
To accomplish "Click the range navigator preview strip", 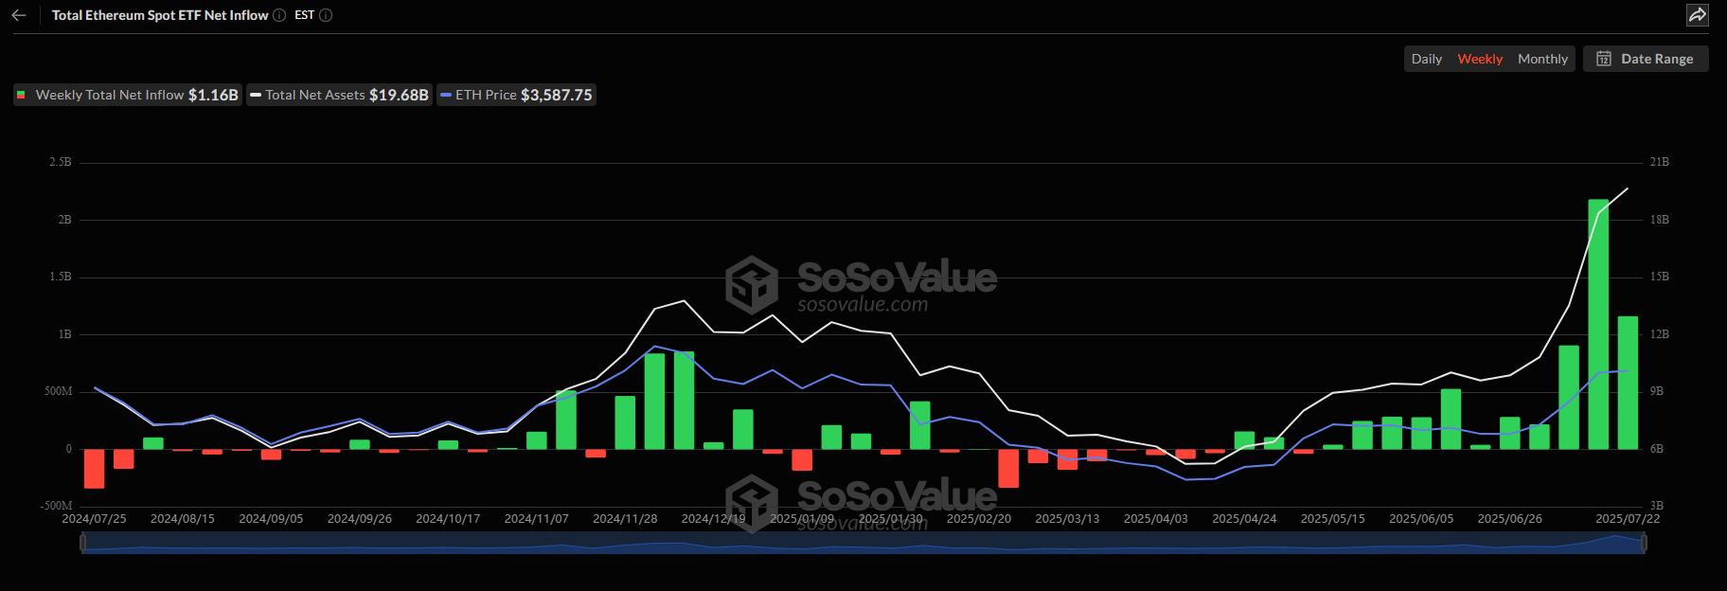I will click(863, 543).
